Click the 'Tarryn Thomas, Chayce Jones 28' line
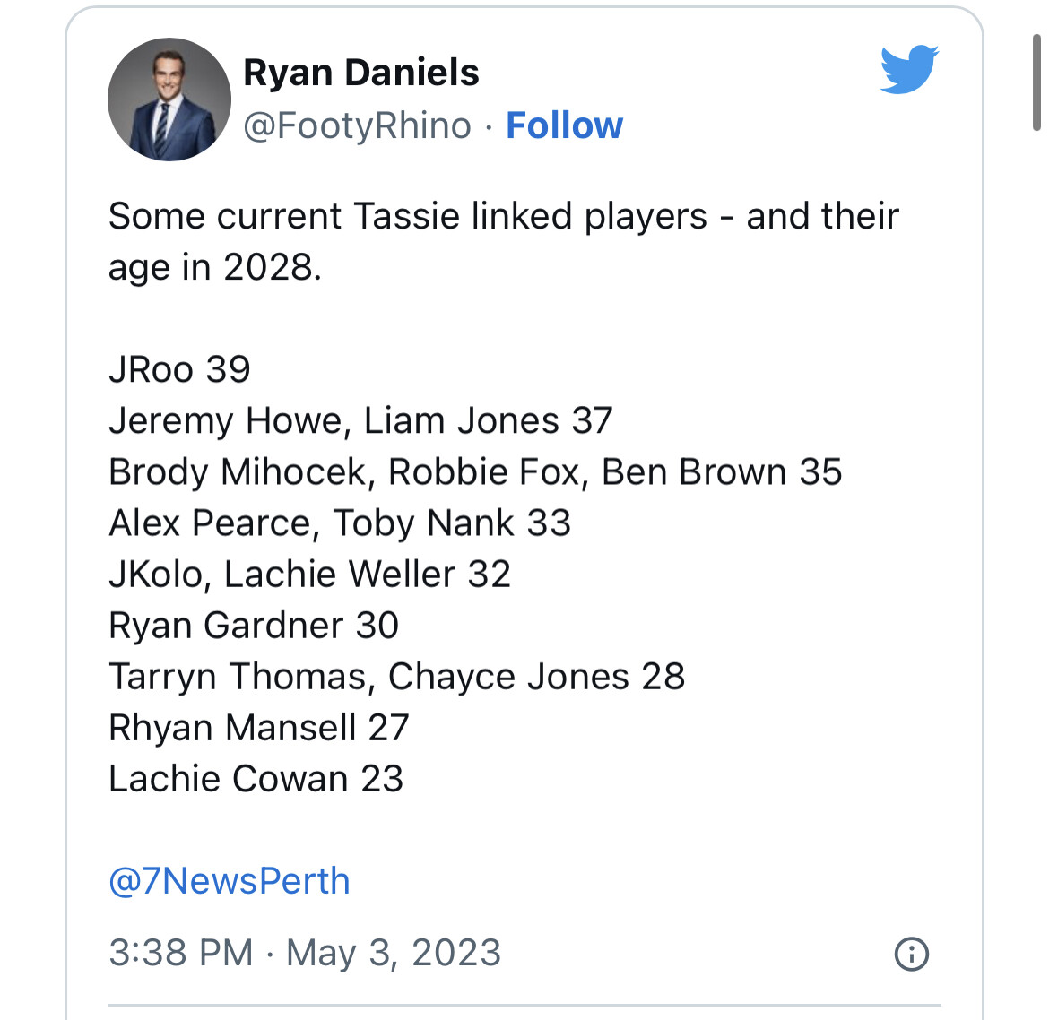 (396, 676)
